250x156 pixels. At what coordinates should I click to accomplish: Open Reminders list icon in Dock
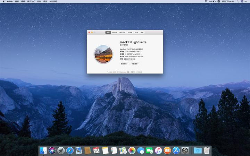click(x=114, y=150)
